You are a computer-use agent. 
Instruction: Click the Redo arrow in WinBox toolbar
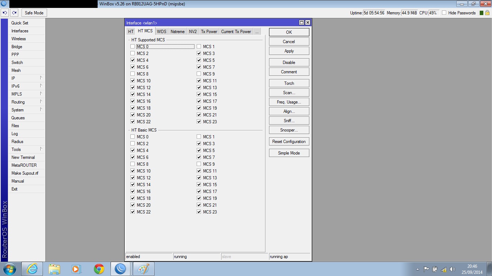(14, 13)
